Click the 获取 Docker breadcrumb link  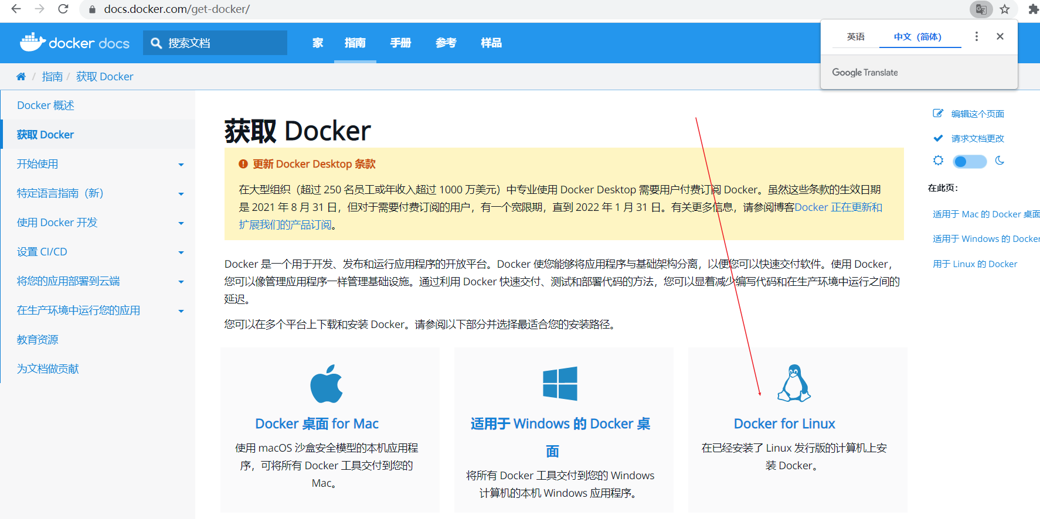click(104, 77)
